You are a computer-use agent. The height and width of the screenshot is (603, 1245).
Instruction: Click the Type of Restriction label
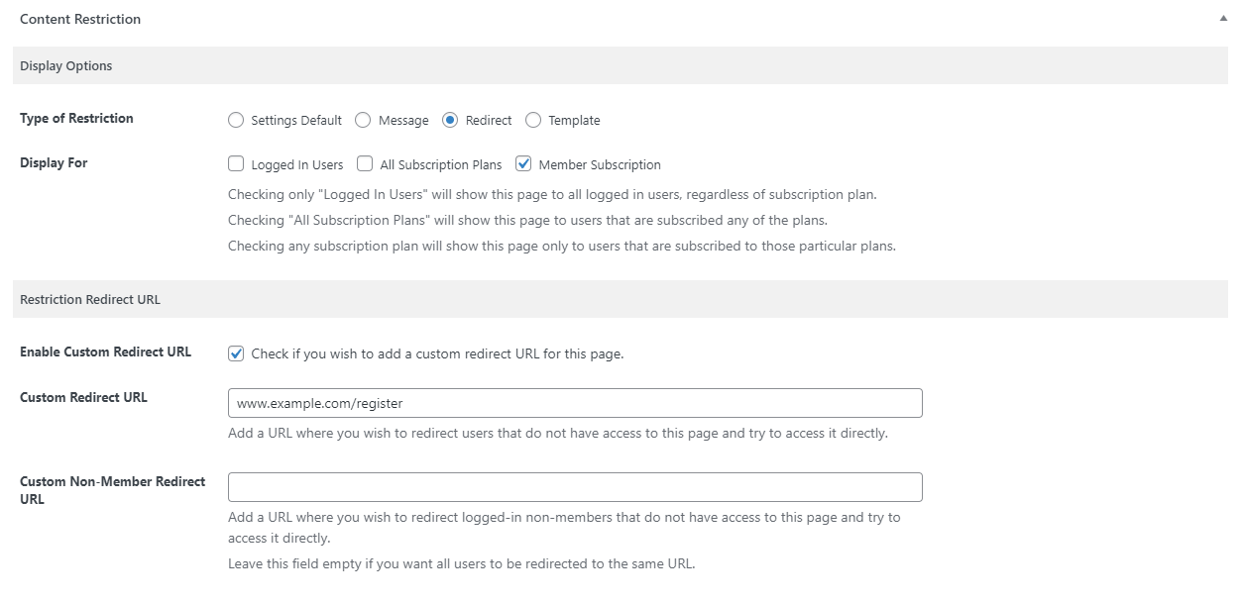[76, 119]
